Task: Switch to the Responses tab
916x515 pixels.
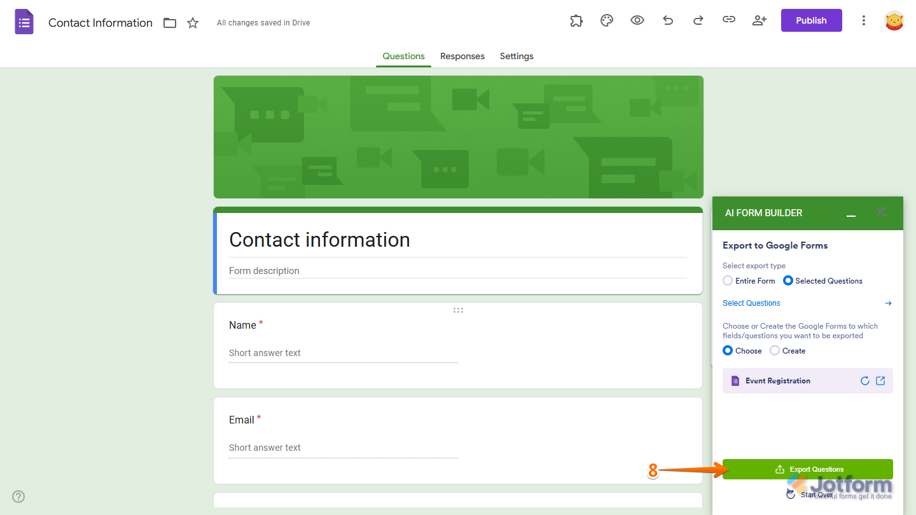Action: (x=462, y=56)
